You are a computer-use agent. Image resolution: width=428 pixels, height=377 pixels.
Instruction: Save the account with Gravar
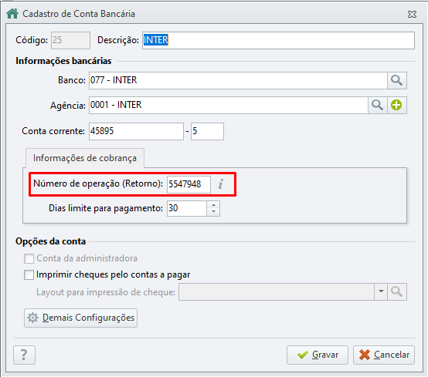click(318, 355)
